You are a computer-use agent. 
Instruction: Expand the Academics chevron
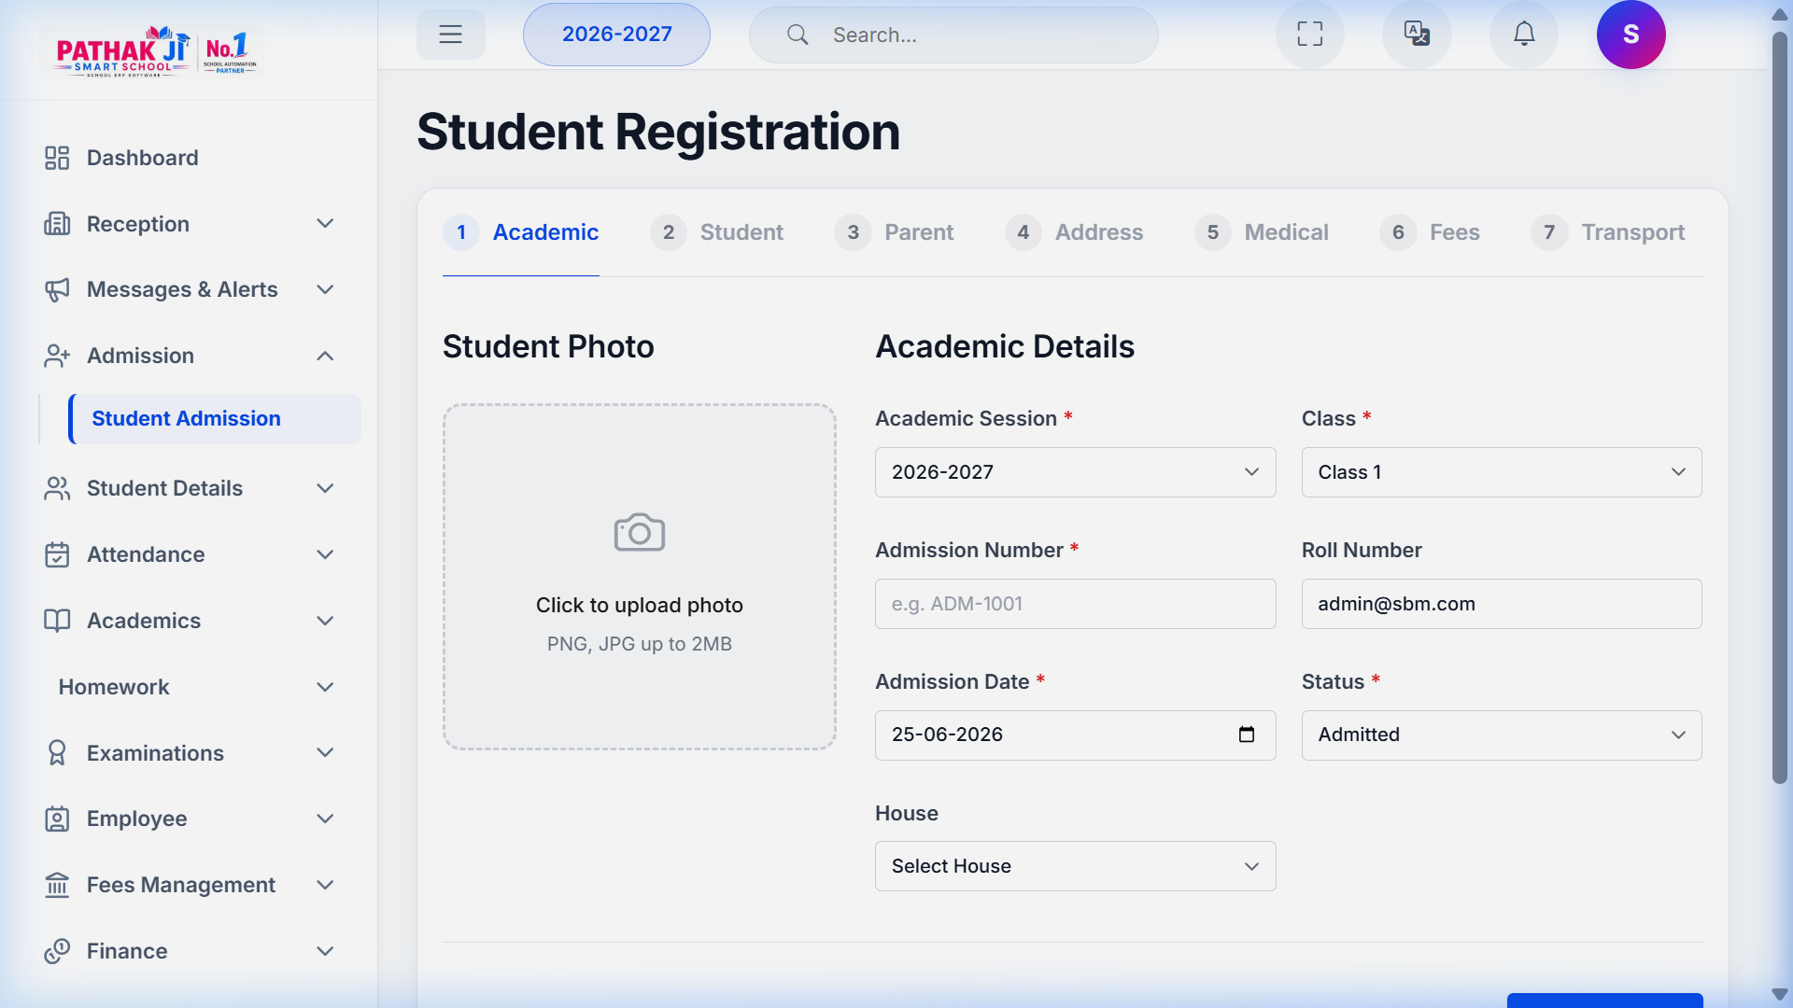(325, 621)
